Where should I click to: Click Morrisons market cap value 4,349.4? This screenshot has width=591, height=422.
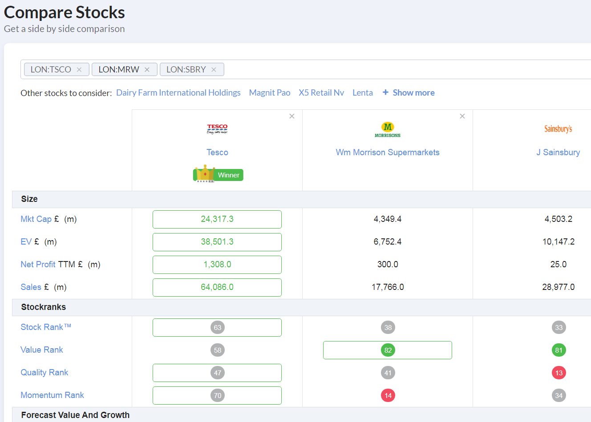tap(388, 219)
